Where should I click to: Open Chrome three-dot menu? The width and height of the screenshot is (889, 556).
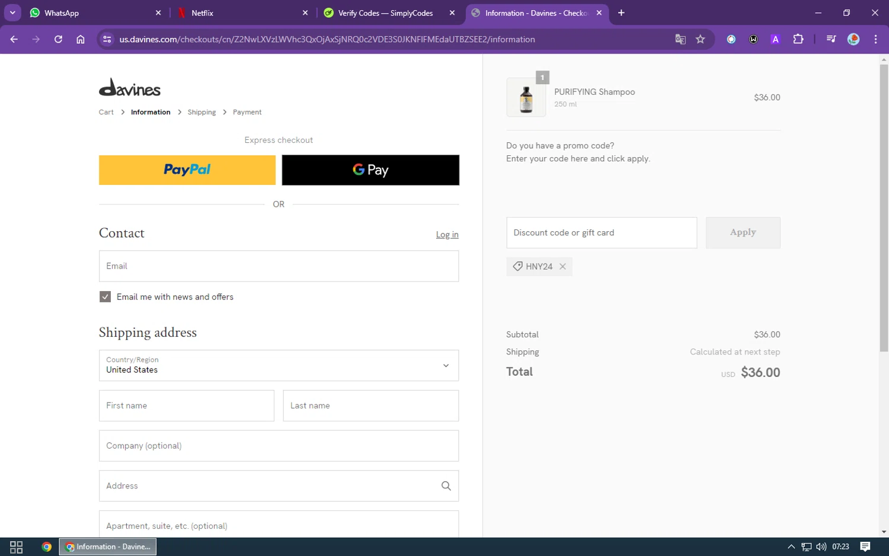point(875,39)
